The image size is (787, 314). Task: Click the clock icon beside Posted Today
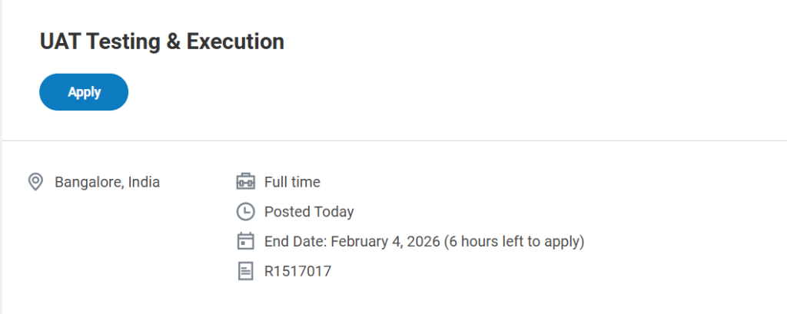tap(244, 211)
